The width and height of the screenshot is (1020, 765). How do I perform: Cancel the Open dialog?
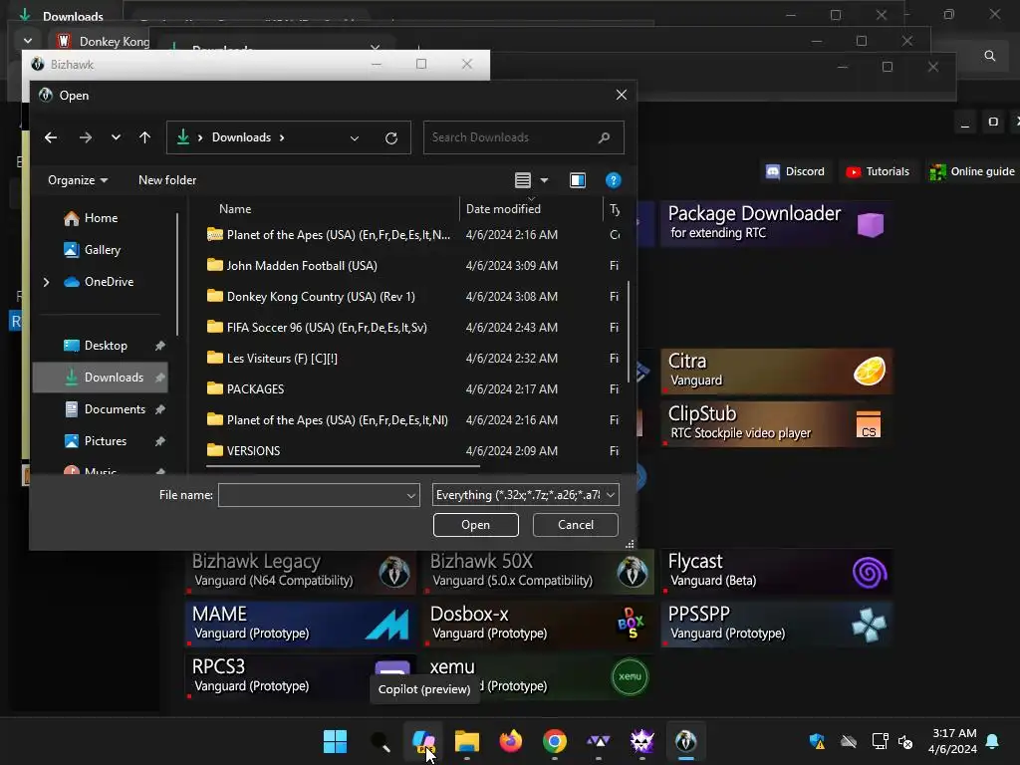[x=575, y=525]
